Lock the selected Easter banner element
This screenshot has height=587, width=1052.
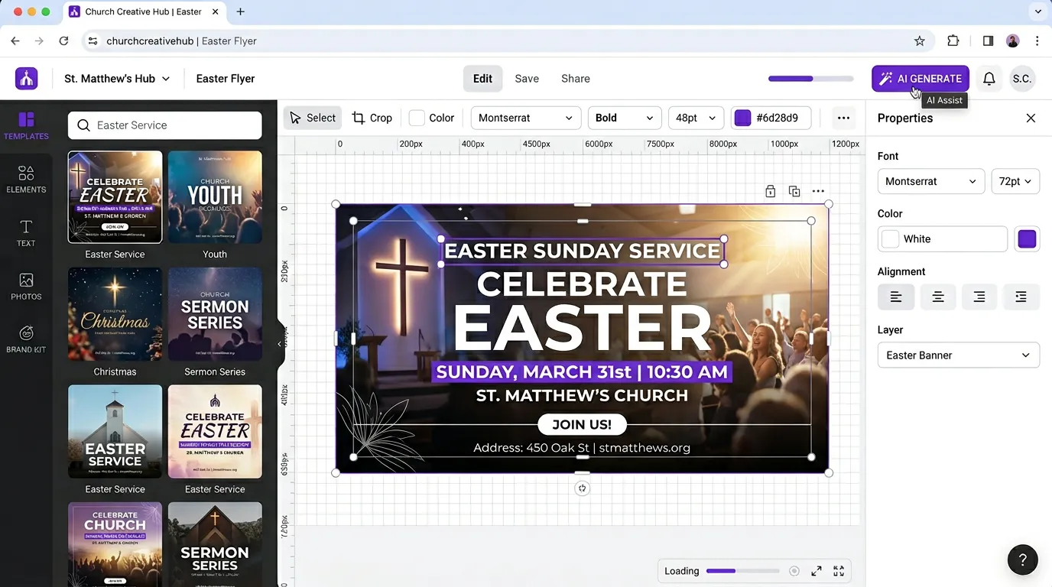(770, 191)
